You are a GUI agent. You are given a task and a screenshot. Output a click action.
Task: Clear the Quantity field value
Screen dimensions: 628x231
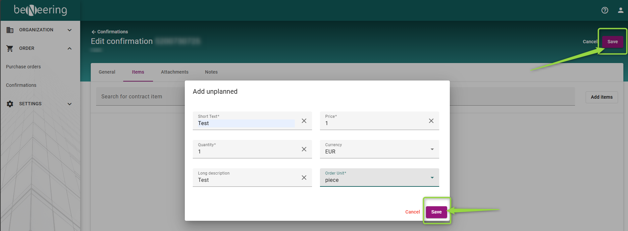click(304, 149)
